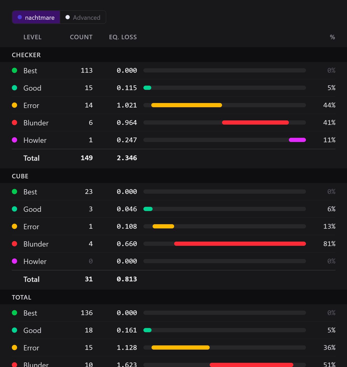The image size is (347, 367).
Task: Click Cube Good teal progress bar
Action: tap(148, 209)
